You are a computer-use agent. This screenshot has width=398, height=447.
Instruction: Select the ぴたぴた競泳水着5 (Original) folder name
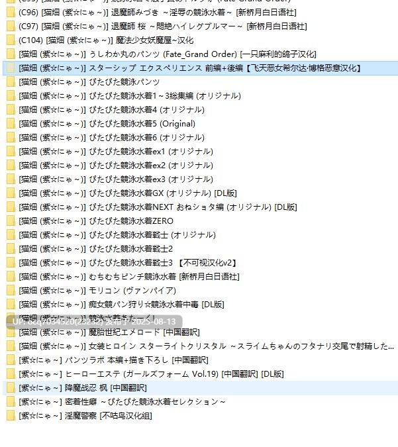[x=107, y=124]
